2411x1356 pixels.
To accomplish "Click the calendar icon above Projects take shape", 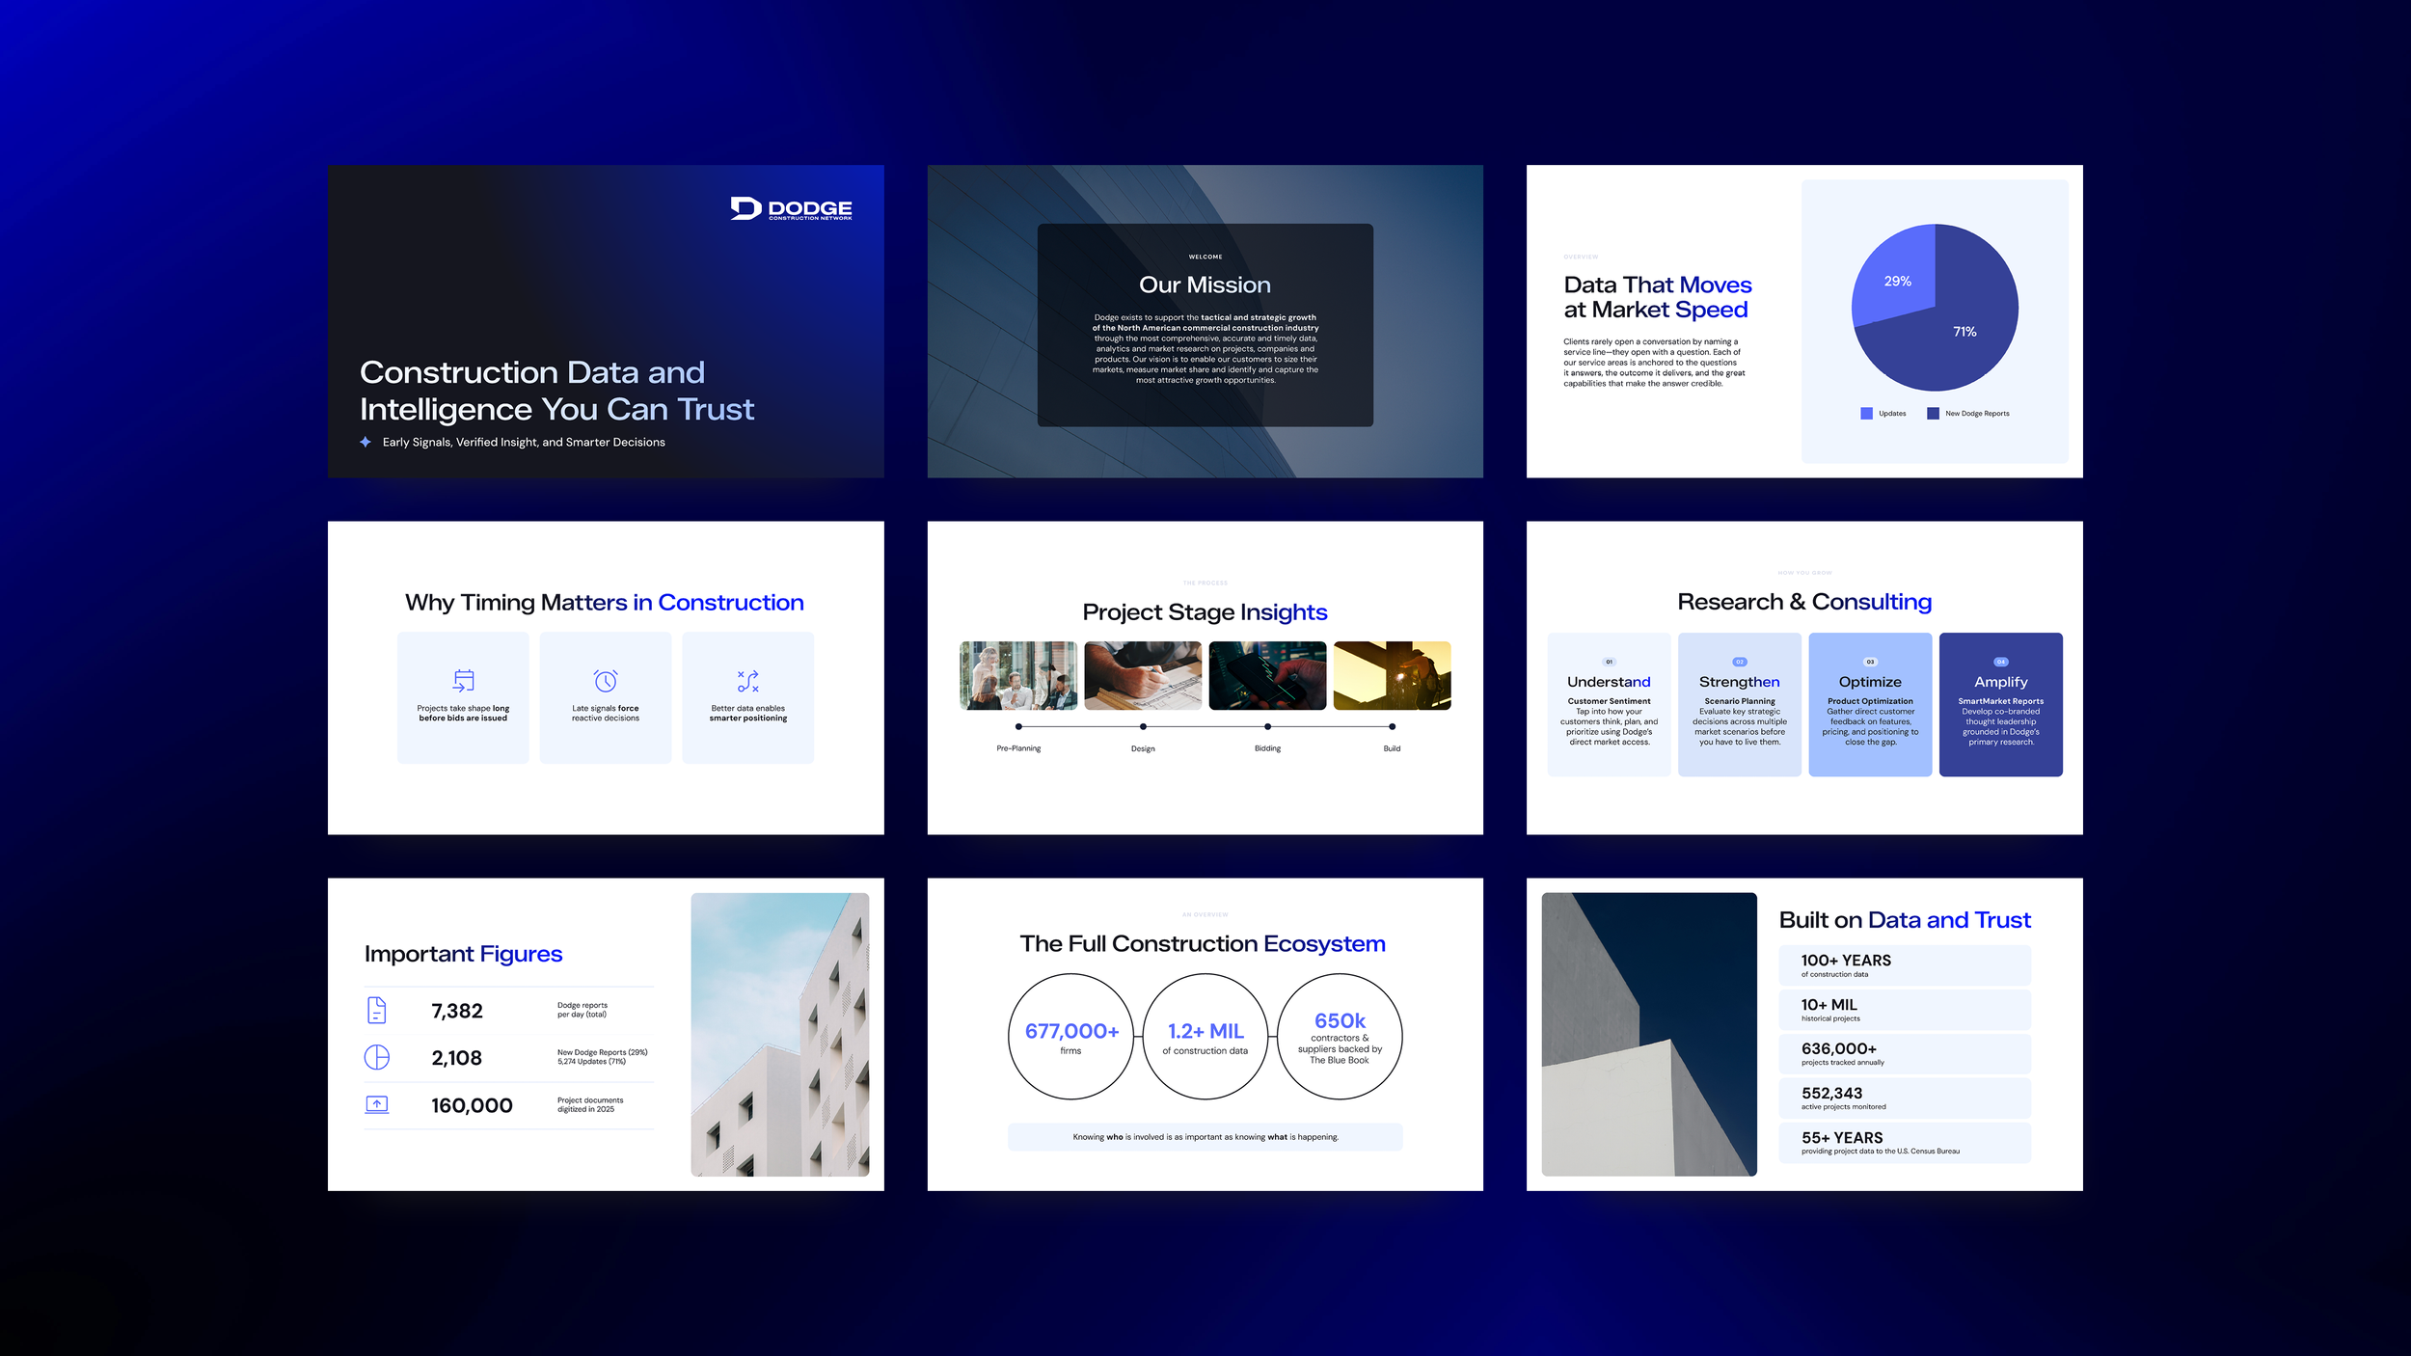I will 464,681.
